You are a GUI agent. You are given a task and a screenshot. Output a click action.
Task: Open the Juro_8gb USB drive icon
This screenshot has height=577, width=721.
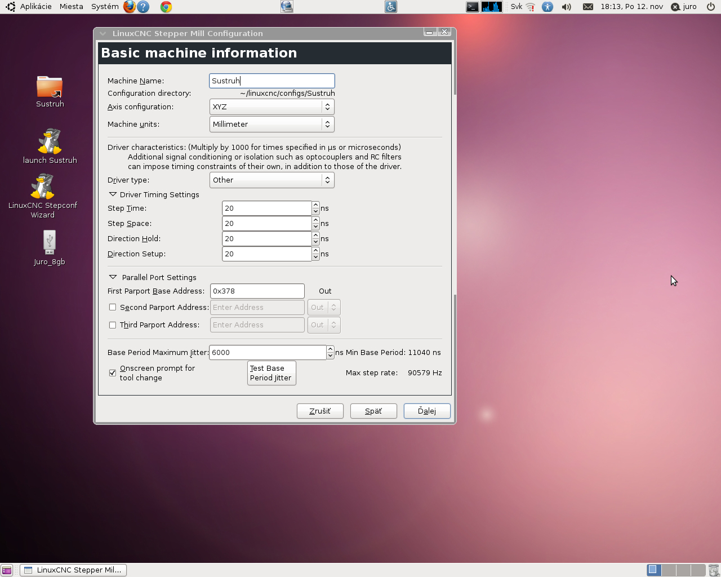click(x=50, y=242)
